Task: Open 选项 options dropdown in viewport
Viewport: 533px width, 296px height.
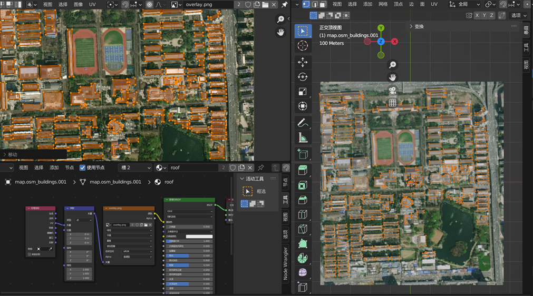Action: [x=519, y=15]
